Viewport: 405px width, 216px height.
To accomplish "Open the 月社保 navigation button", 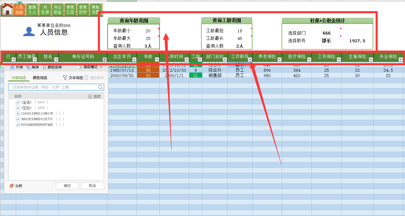I will (x=45, y=10).
